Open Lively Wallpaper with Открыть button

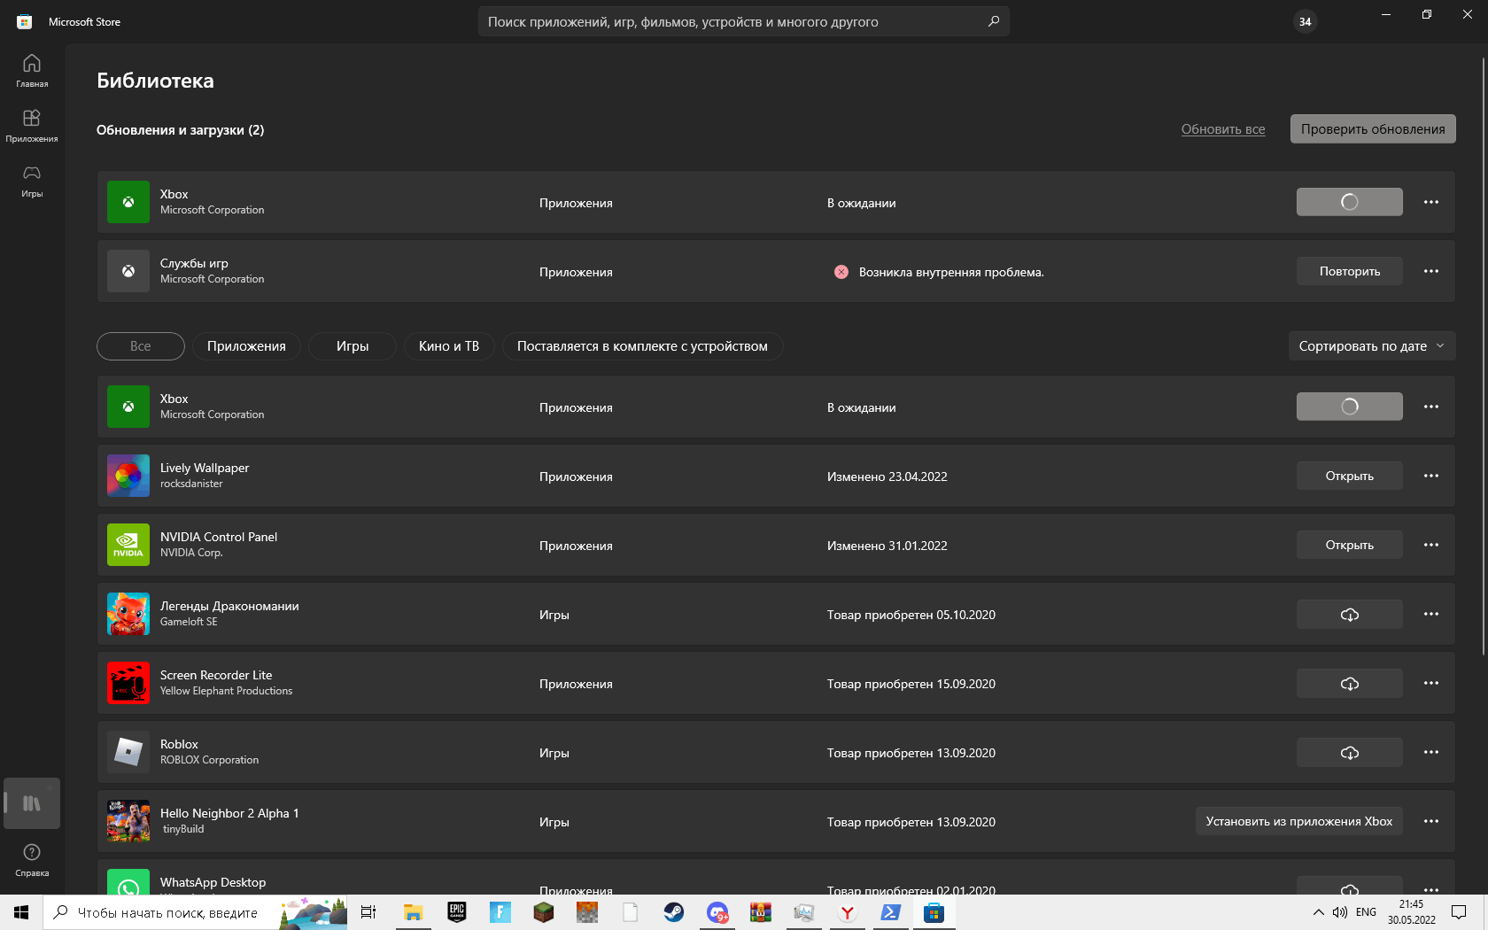(1349, 476)
